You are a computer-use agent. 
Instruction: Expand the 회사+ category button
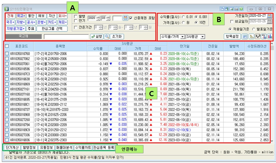coord(63,16)
